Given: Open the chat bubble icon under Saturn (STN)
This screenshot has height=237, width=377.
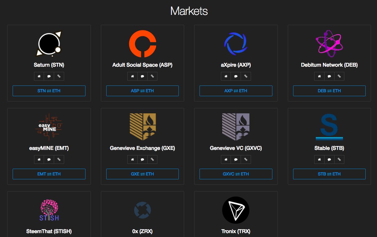Looking at the screenshot, I should click(49, 76).
